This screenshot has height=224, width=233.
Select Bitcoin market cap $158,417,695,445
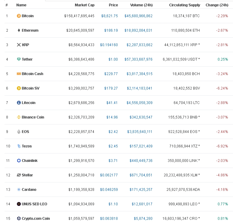[79, 16]
